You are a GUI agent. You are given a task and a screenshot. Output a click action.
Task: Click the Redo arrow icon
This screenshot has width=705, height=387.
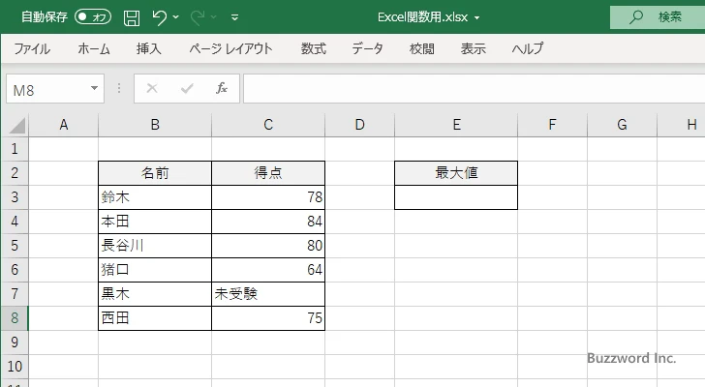click(198, 17)
